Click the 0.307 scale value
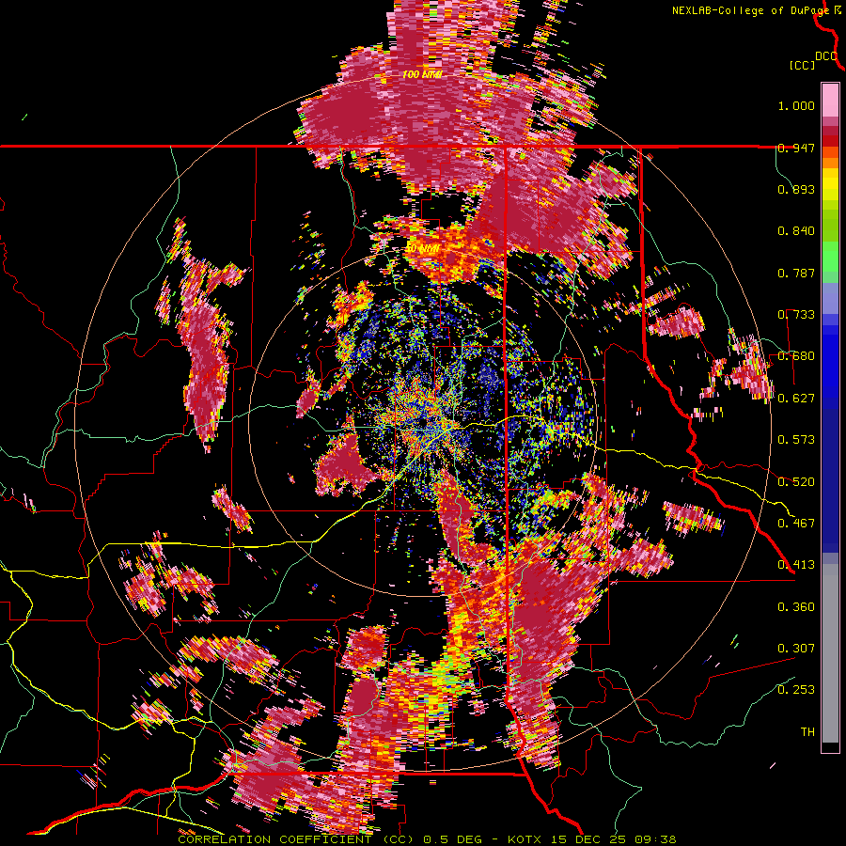The height and width of the screenshot is (846, 846). click(796, 648)
